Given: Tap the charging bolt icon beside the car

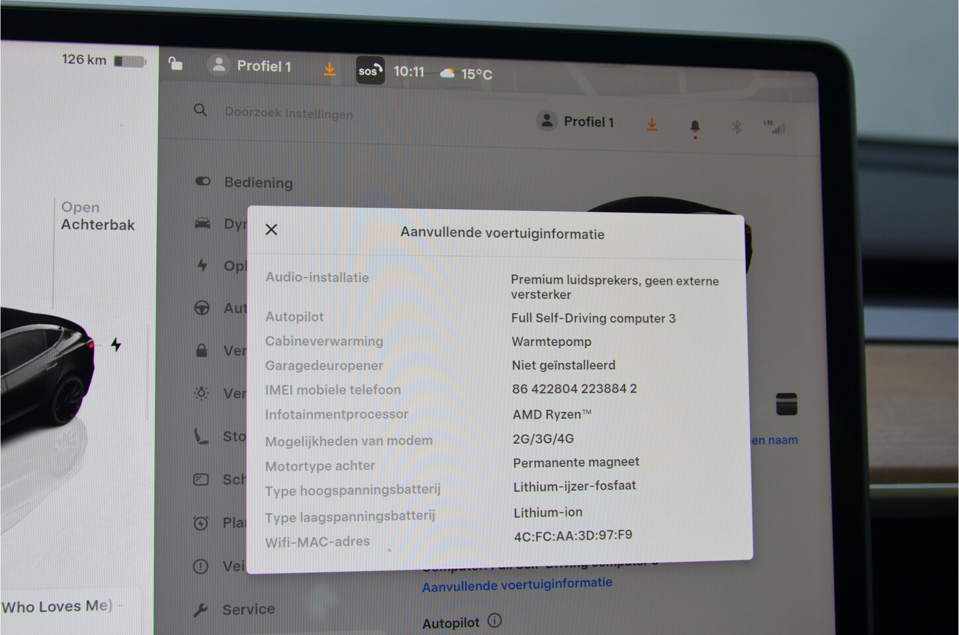Looking at the screenshot, I should (116, 345).
